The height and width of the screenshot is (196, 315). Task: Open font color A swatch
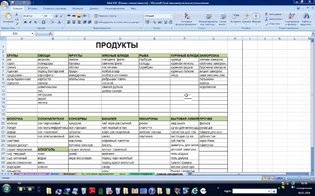[59, 22]
